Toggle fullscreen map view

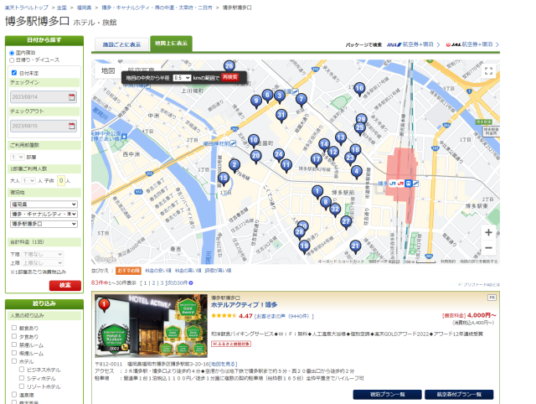coord(488,71)
